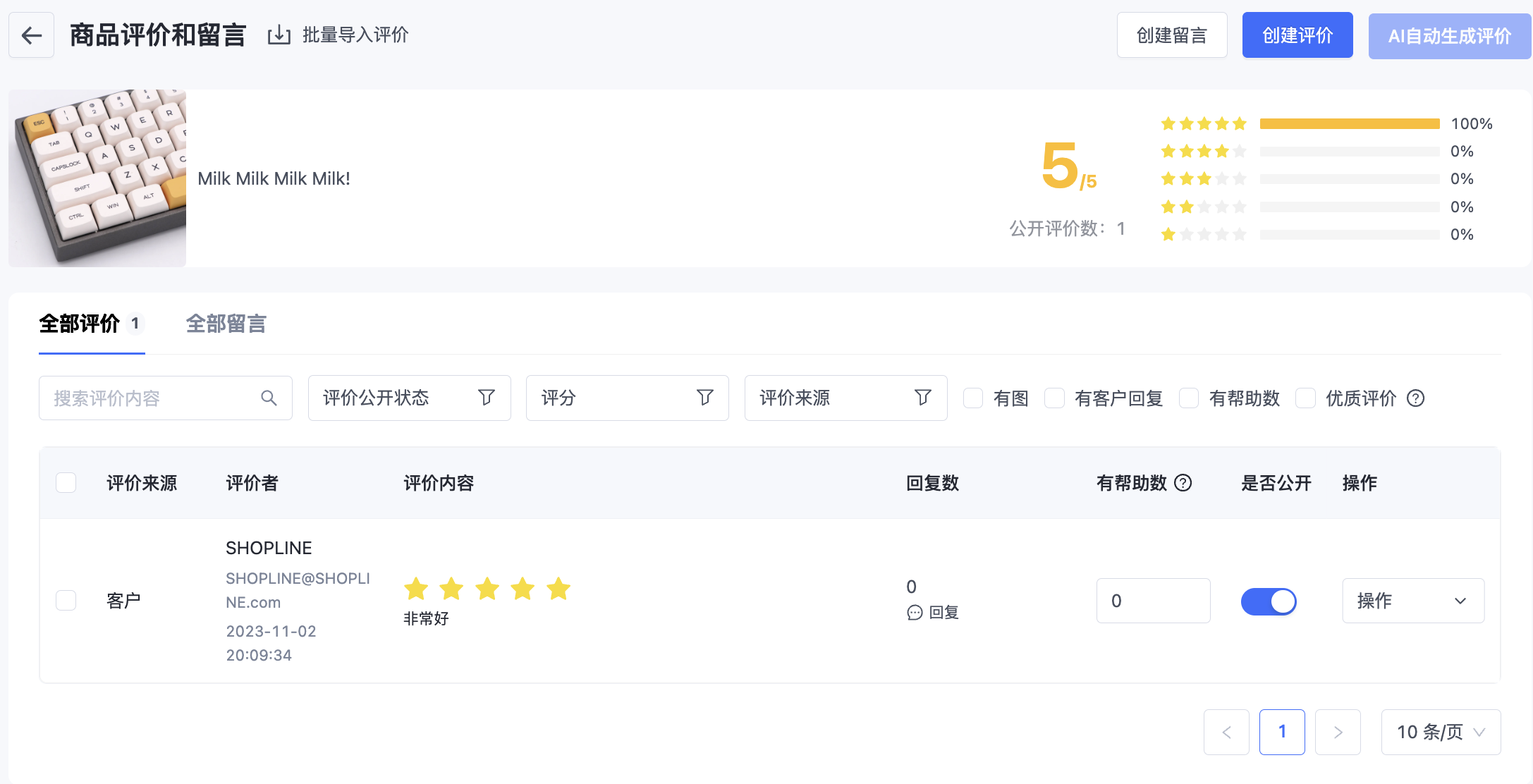Click the AI自动生成评价 button
This screenshot has width=1533, height=784.
tap(1448, 35)
